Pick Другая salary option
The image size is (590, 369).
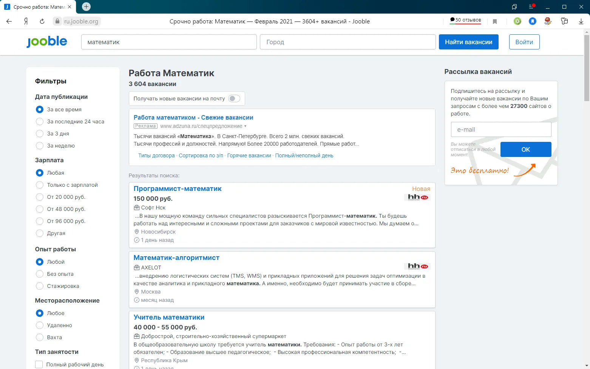tap(40, 233)
